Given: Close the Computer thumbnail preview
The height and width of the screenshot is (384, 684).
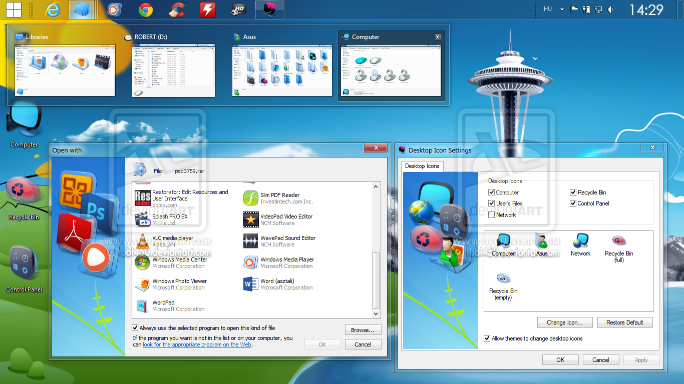Looking at the screenshot, I should (x=438, y=37).
